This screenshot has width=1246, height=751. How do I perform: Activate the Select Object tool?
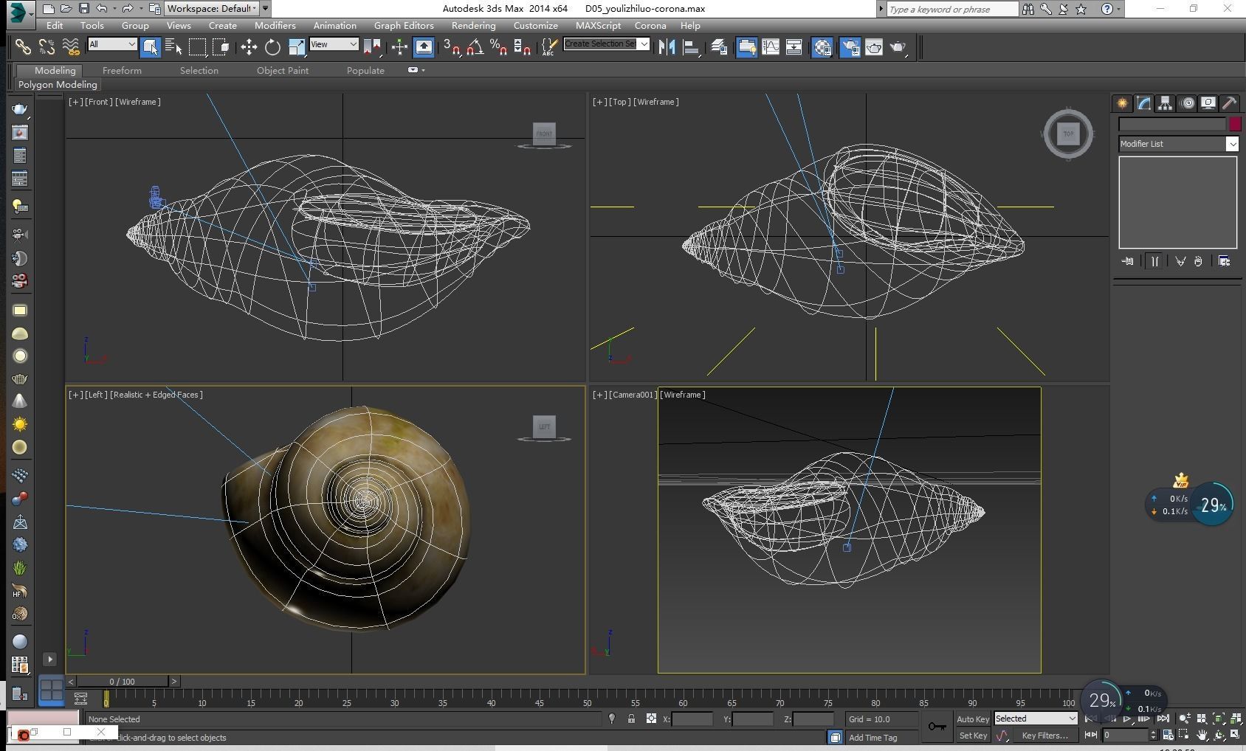150,47
